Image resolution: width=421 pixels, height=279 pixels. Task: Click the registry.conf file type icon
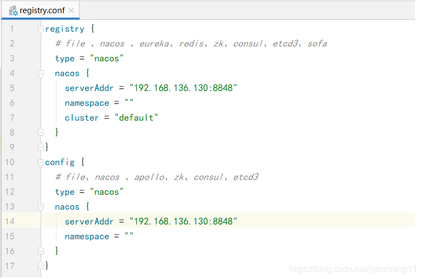(13, 11)
